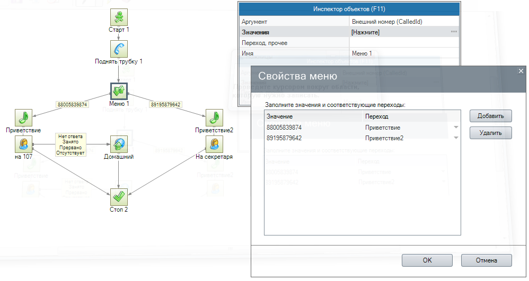The image size is (529, 281).
Task: Click the Приветствие music note icon
Action: [23, 117]
